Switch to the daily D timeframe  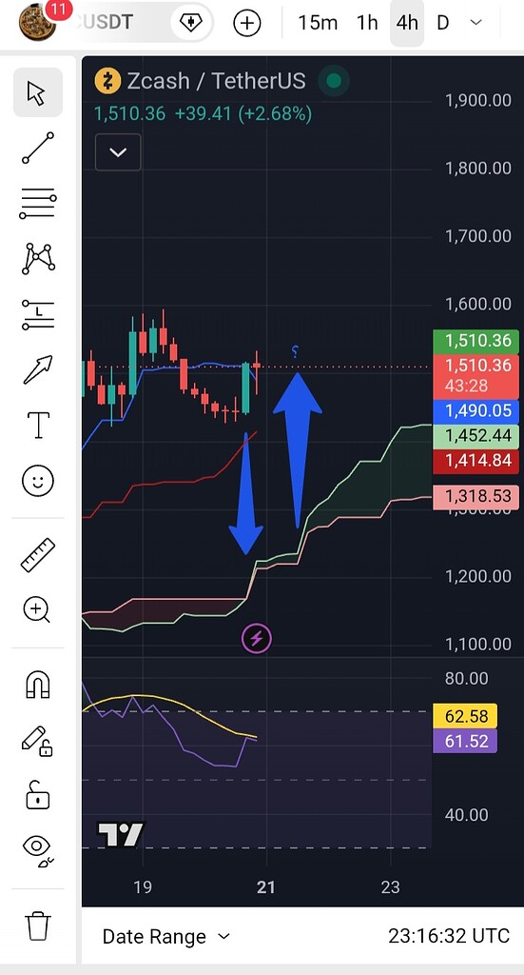pos(442,24)
